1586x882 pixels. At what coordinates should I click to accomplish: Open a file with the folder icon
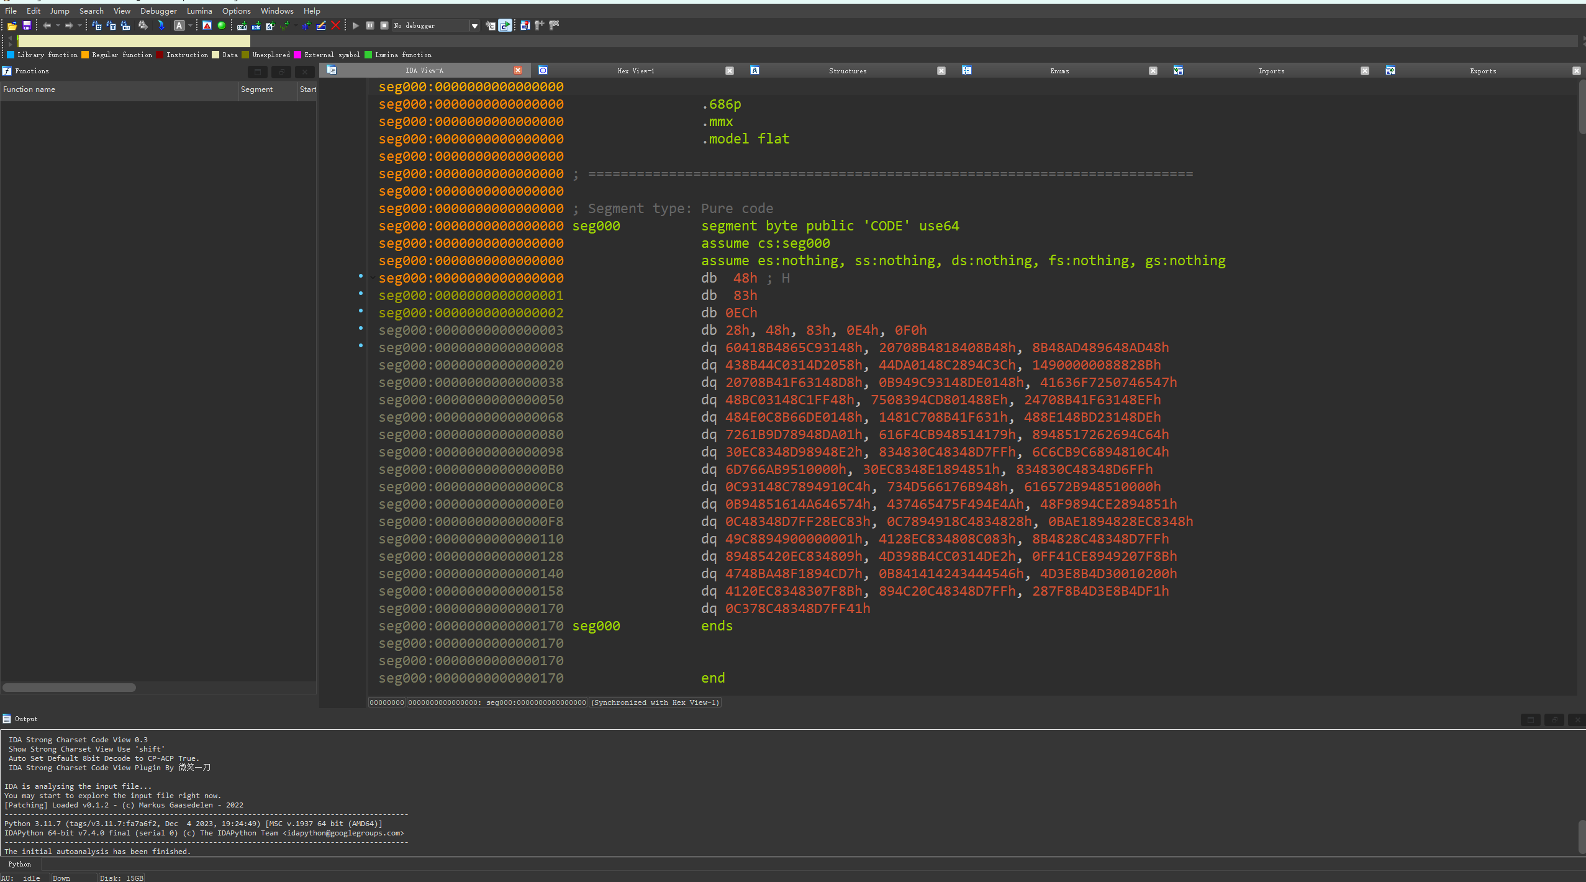(x=12, y=25)
